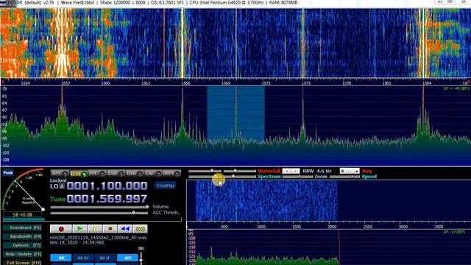Click the Nov 19, 2020 timestamp text
The image size is (471, 265).
[77, 242]
